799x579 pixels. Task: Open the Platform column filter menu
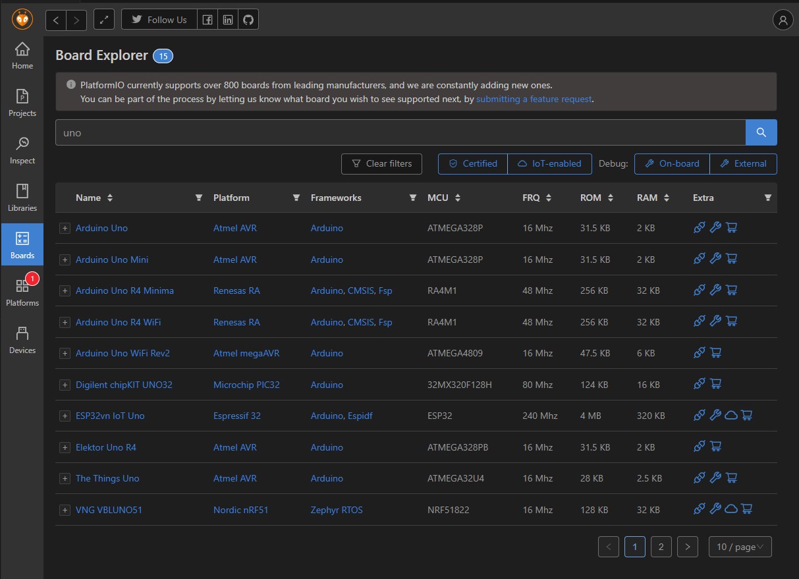296,198
